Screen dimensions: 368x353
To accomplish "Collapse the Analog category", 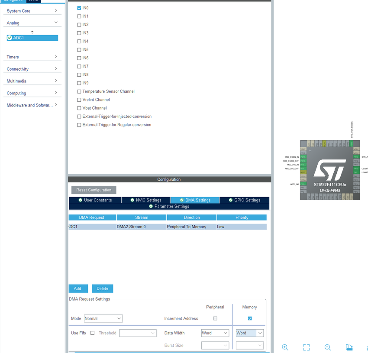I will 32,23.
